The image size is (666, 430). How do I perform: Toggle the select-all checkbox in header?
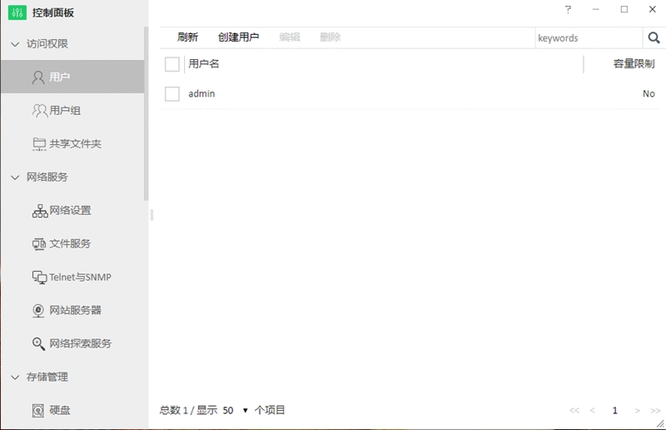coord(172,64)
